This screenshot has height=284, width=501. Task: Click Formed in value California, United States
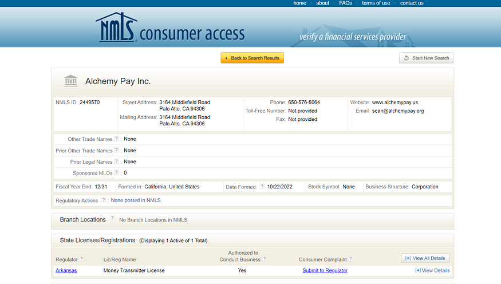(x=172, y=187)
